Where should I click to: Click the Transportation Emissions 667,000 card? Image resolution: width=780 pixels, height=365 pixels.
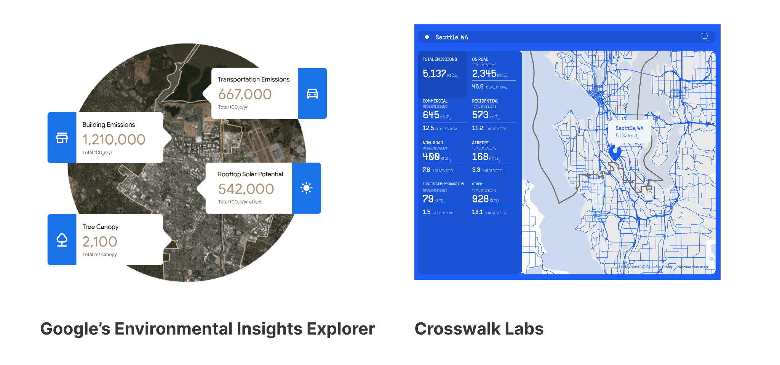coord(254,93)
